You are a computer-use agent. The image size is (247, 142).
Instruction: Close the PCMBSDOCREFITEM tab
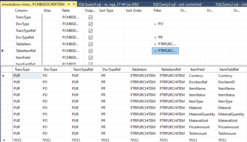click(74, 4)
